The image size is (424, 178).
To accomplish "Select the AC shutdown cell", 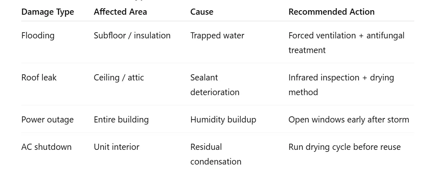I will [46, 147].
